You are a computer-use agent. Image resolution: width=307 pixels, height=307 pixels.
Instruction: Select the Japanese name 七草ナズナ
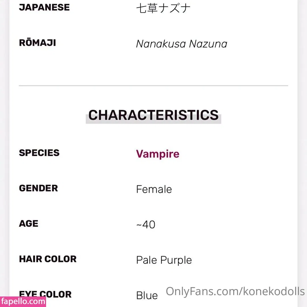163,8
